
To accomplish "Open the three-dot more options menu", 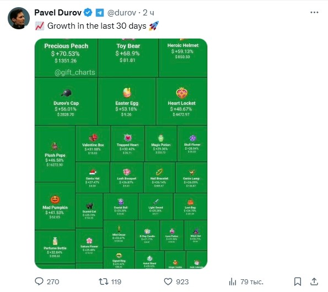I will pos(314,13).
